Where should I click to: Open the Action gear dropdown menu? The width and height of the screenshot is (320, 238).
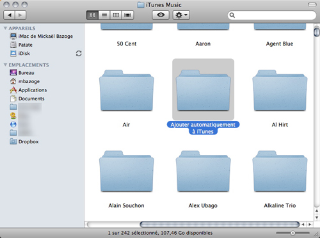181,15
